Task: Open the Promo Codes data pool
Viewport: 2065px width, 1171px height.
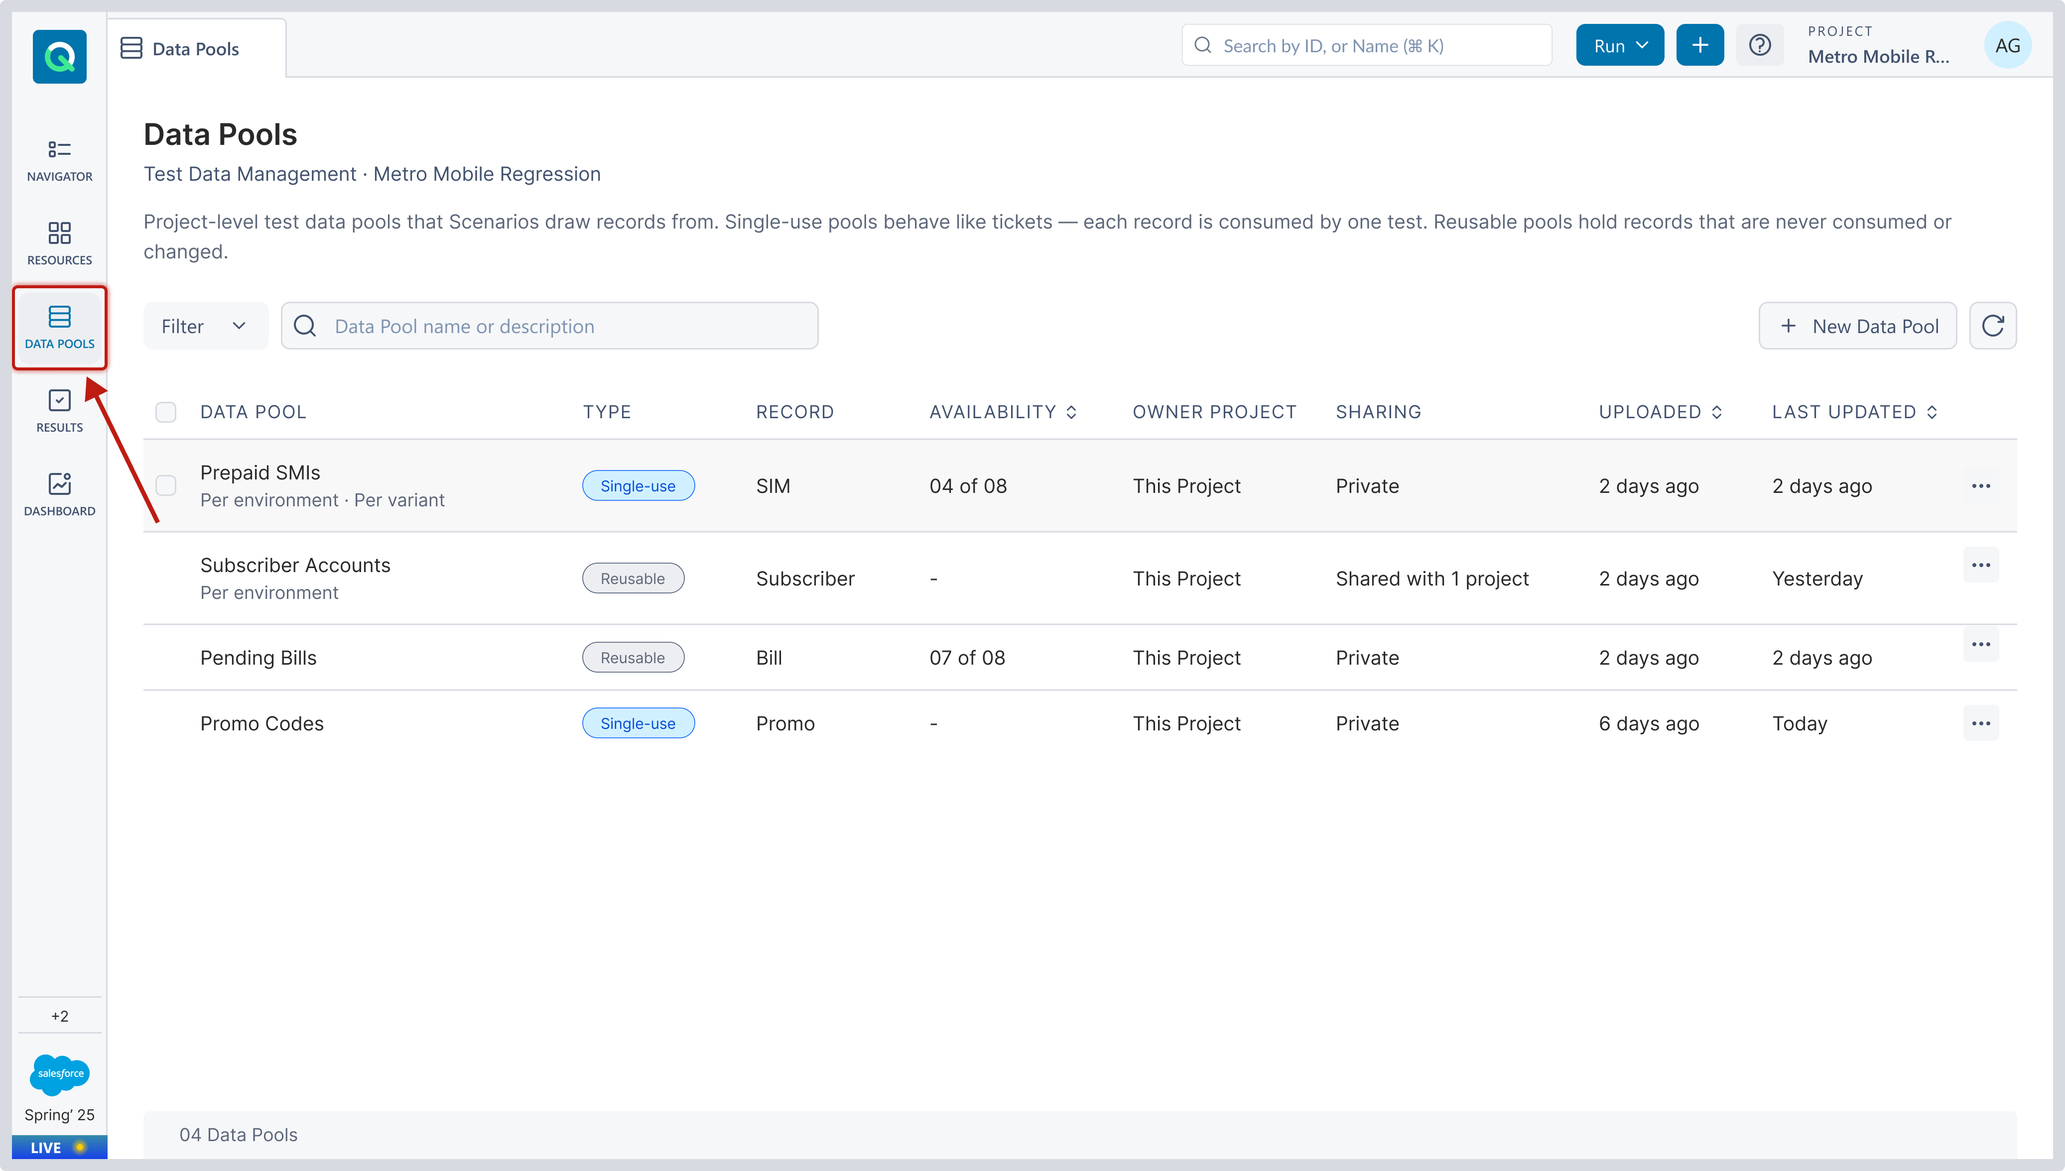Action: [x=261, y=723]
